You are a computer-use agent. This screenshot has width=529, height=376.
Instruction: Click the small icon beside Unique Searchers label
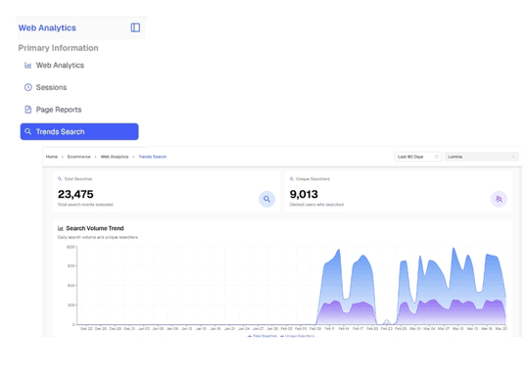(x=292, y=179)
